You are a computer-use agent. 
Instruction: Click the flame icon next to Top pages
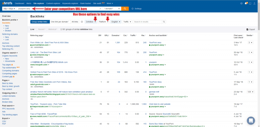coord(12,65)
